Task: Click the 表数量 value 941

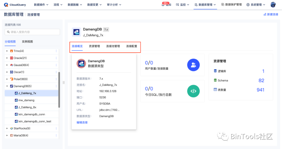Action: point(260,90)
